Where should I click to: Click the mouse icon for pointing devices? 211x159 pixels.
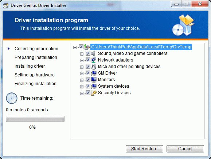[x=94, y=67]
